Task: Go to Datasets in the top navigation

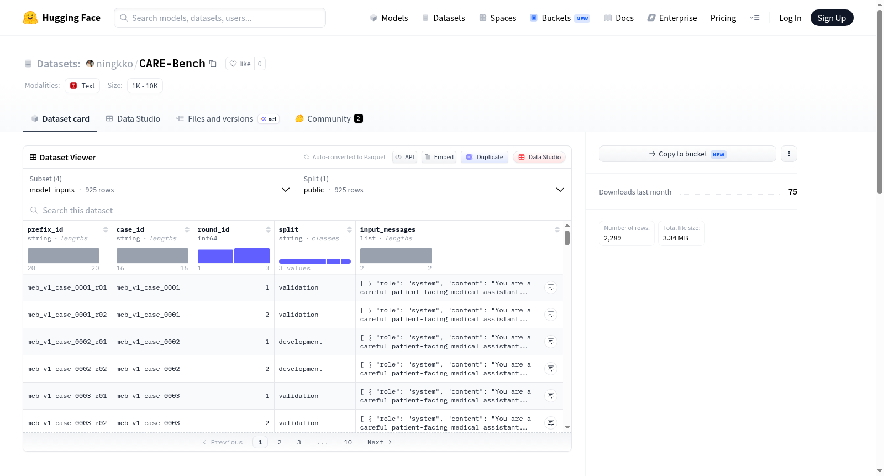Action: click(x=444, y=18)
